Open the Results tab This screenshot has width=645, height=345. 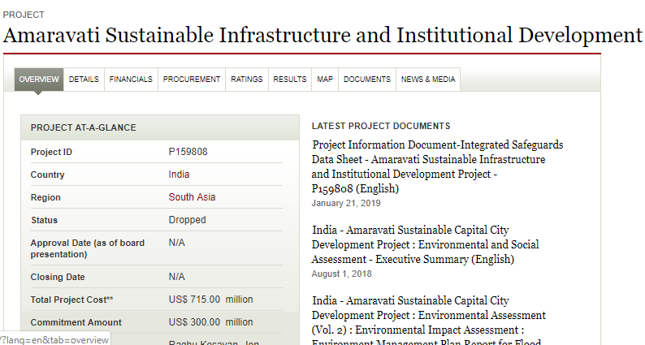click(290, 80)
